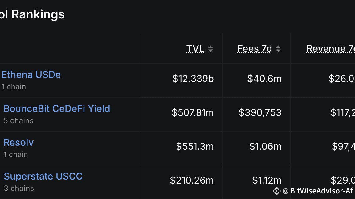Open the Superstate USCC protocol link
Screen dimensions: 355x199
tap(43, 176)
